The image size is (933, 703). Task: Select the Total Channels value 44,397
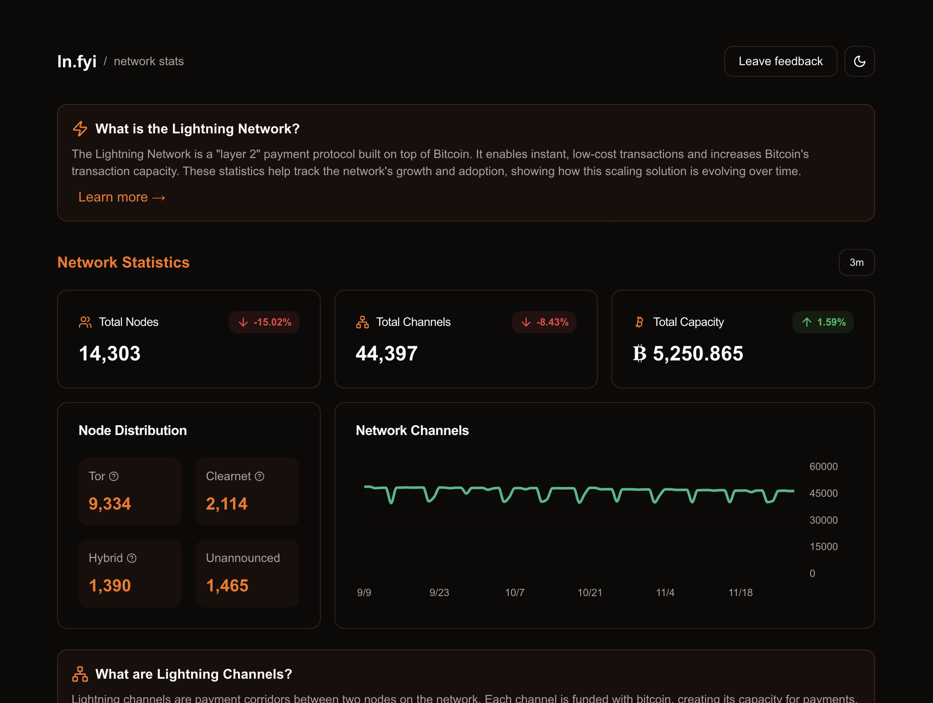pyautogui.click(x=387, y=354)
